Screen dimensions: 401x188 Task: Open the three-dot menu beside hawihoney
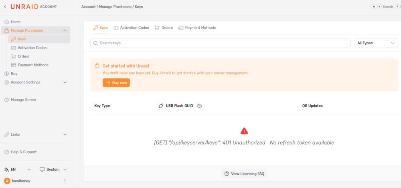click(x=65, y=181)
